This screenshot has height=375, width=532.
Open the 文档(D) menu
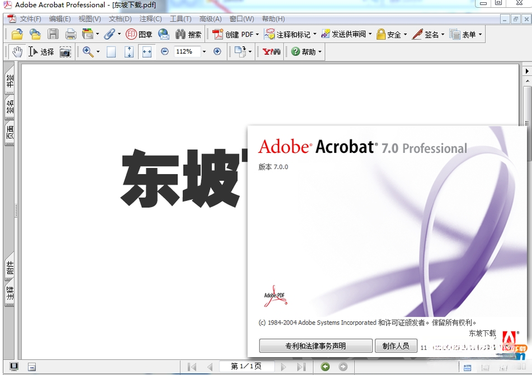(x=120, y=19)
